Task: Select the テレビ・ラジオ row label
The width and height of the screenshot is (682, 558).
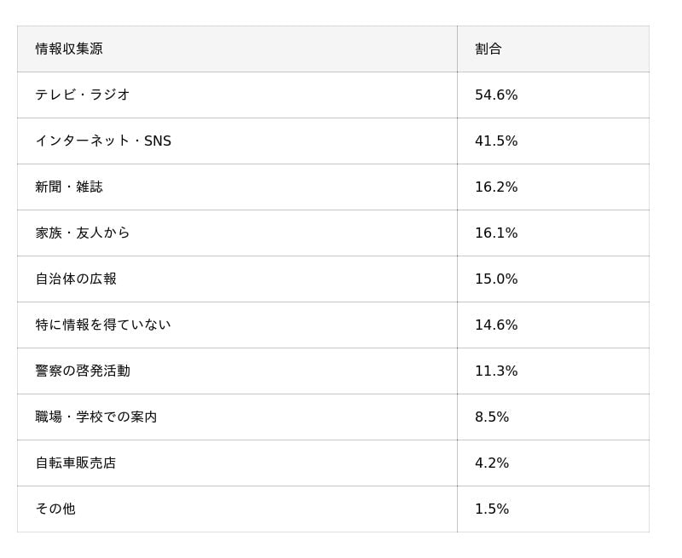Action: coord(82,95)
